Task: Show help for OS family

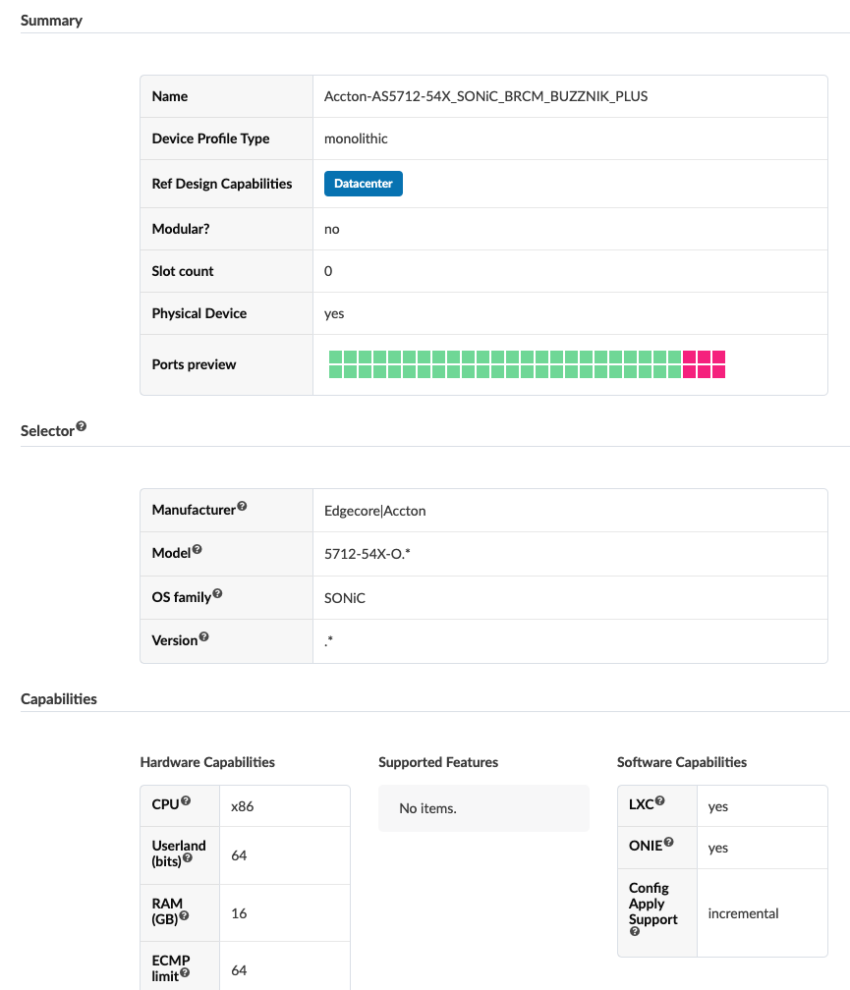Action: click(x=217, y=593)
